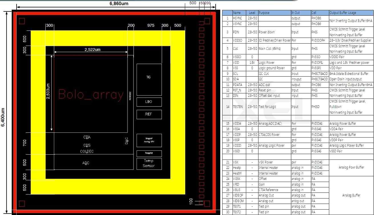Select the 'TESTEN' name cell
This screenshot has height=215, width=374.
pyautogui.click(x=239, y=107)
